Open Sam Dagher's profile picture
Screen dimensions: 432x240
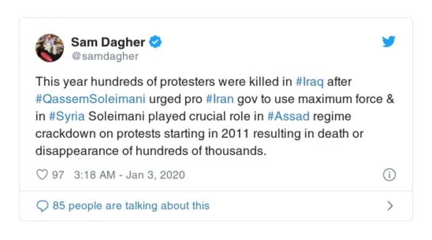click(50, 47)
